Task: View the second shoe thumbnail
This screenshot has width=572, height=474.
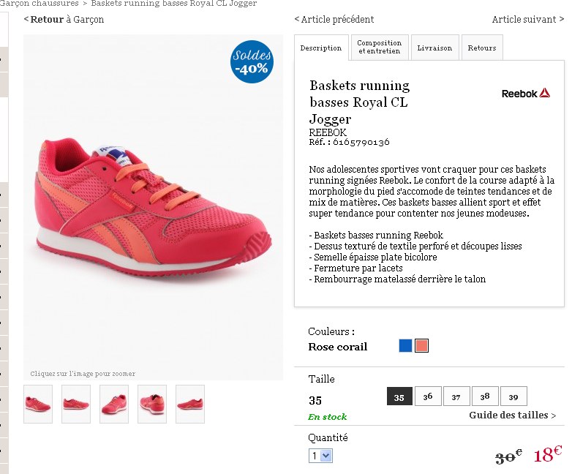Action: pyautogui.click(x=76, y=404)
